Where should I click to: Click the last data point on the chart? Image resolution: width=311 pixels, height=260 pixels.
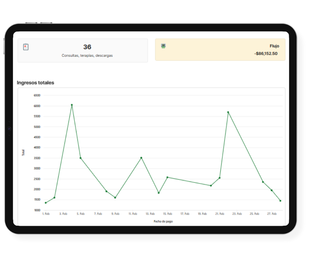pyautogui.click(x=280, y=201)
